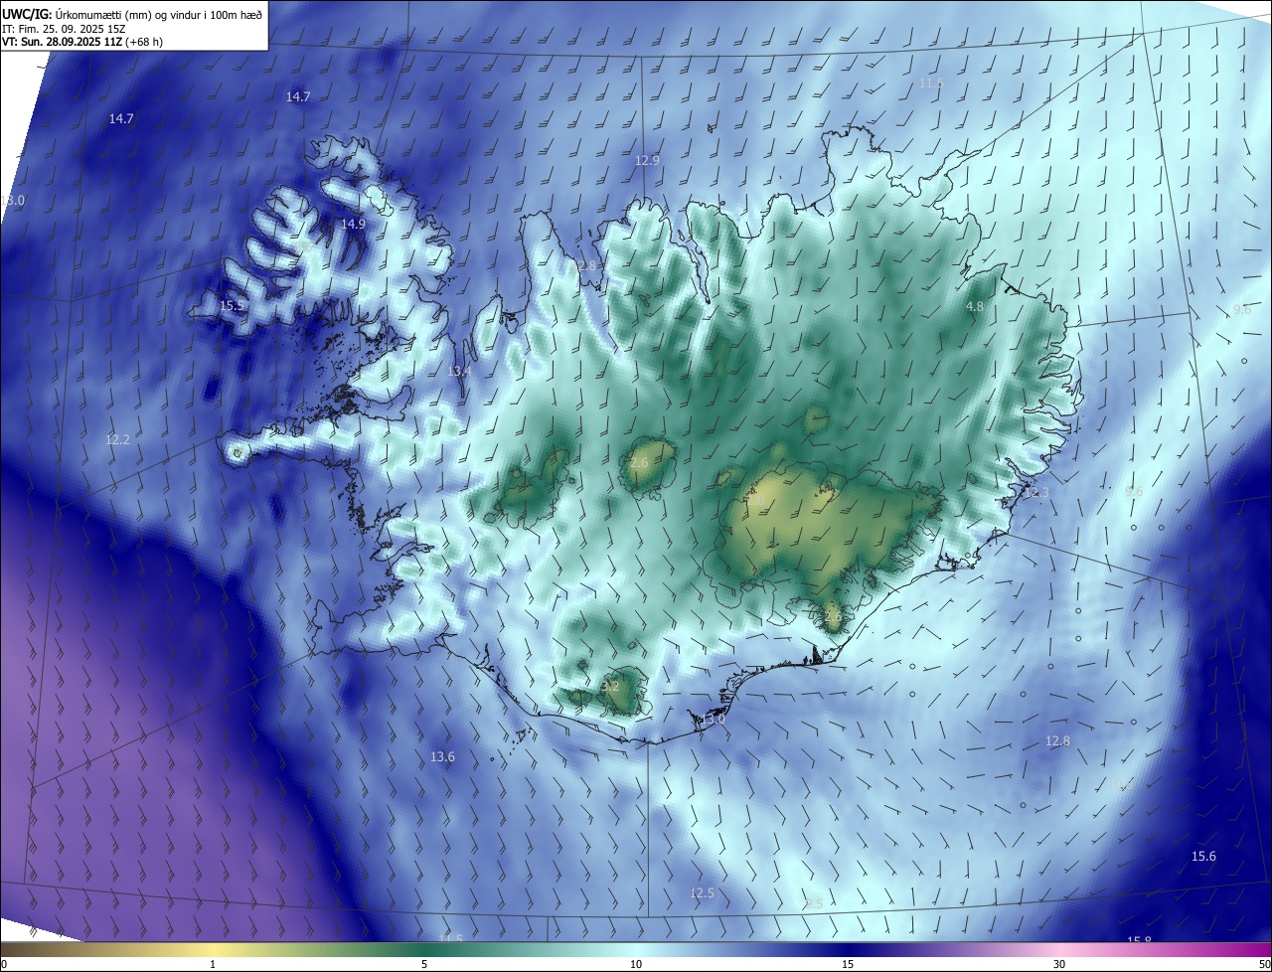The image size is (1272, 972).
Task: Click the 12.2 value label over the sea
Action: pyautogui.click(x=117, y=439)
